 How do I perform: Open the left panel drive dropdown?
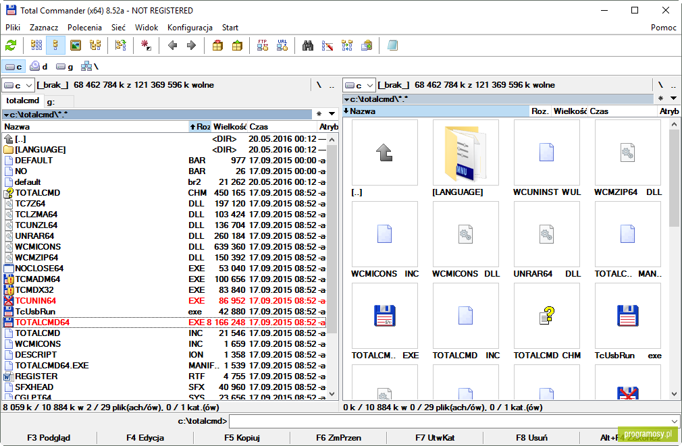click(18, 85)
